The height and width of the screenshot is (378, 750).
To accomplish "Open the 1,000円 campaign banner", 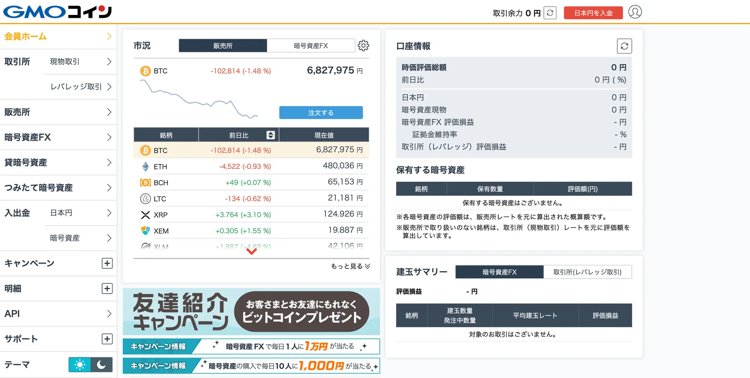I will [251, 365].
